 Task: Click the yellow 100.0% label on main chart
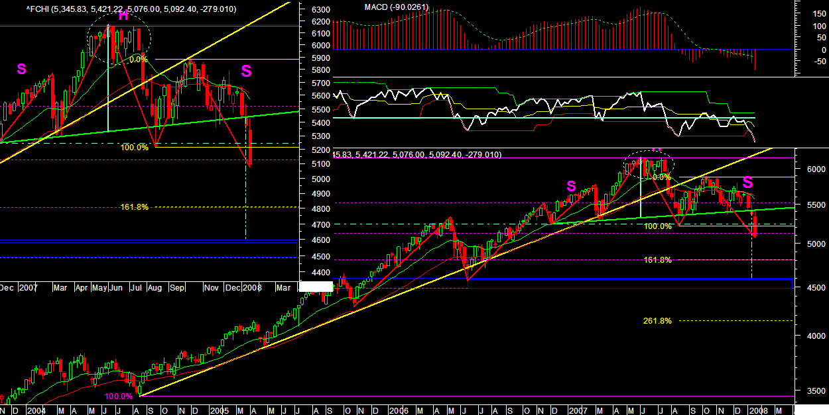click(x=658, y=226)
